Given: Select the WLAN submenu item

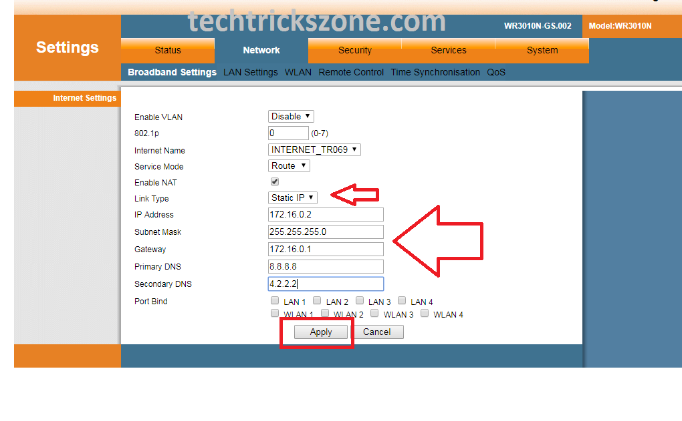Looking at the screenshot, I should point(298,72).
